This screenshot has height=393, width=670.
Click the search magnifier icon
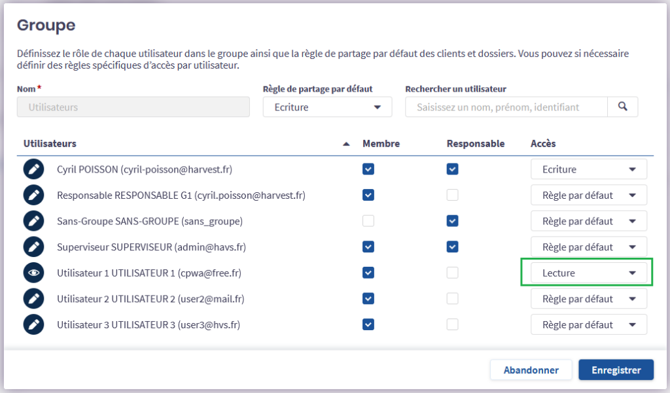622,107
